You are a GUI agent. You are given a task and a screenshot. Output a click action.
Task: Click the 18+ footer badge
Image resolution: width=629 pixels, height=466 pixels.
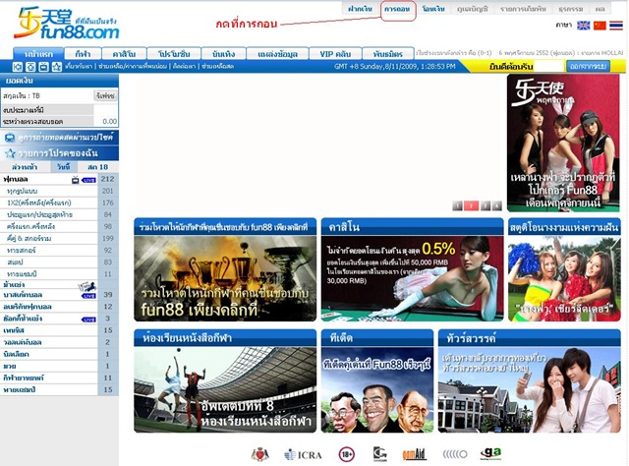(x=347, y=454)
